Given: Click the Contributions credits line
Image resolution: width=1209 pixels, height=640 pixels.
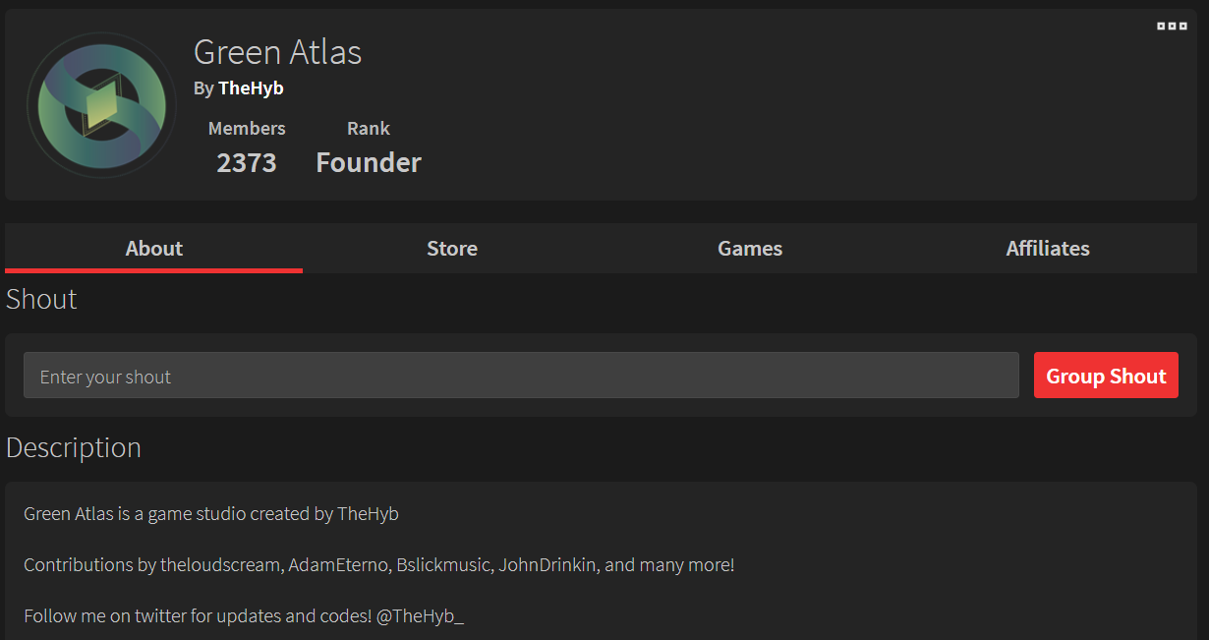Looking at the screenshot, I should pos(378,565).
